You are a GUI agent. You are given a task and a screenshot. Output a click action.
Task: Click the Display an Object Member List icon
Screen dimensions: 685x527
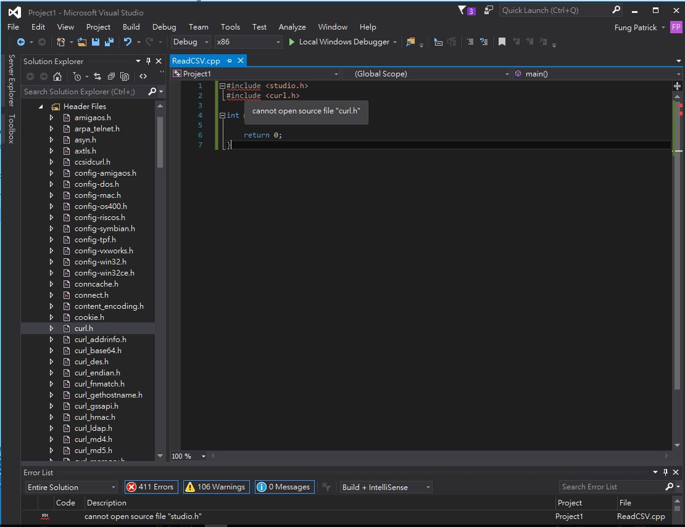pos(438,42)
